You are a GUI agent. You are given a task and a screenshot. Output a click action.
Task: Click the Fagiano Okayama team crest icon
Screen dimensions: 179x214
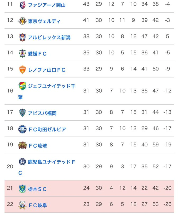tap(22, 5)
